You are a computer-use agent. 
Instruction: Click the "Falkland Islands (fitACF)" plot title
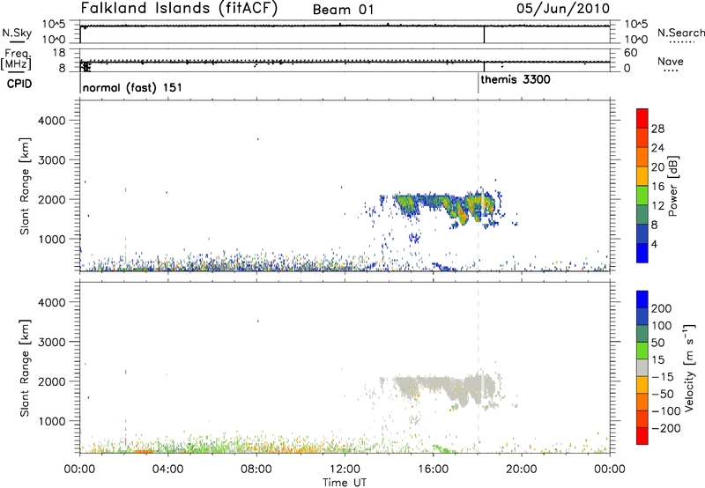pos(179,8)
